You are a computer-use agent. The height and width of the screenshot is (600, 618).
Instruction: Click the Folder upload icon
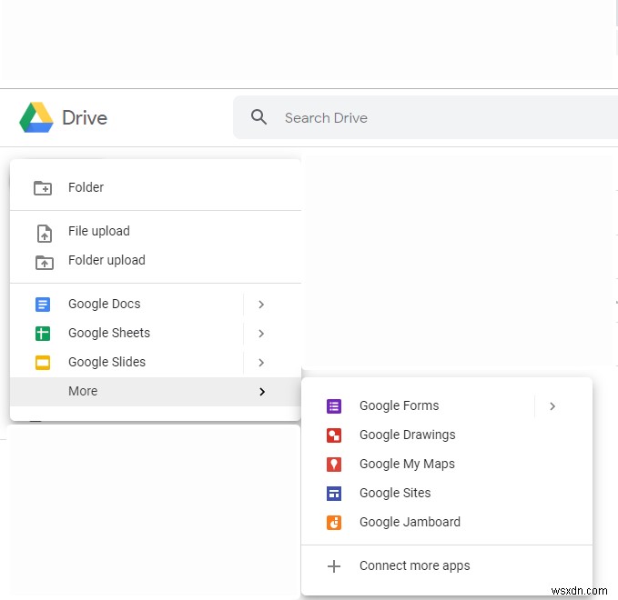[x=44, y=262]
